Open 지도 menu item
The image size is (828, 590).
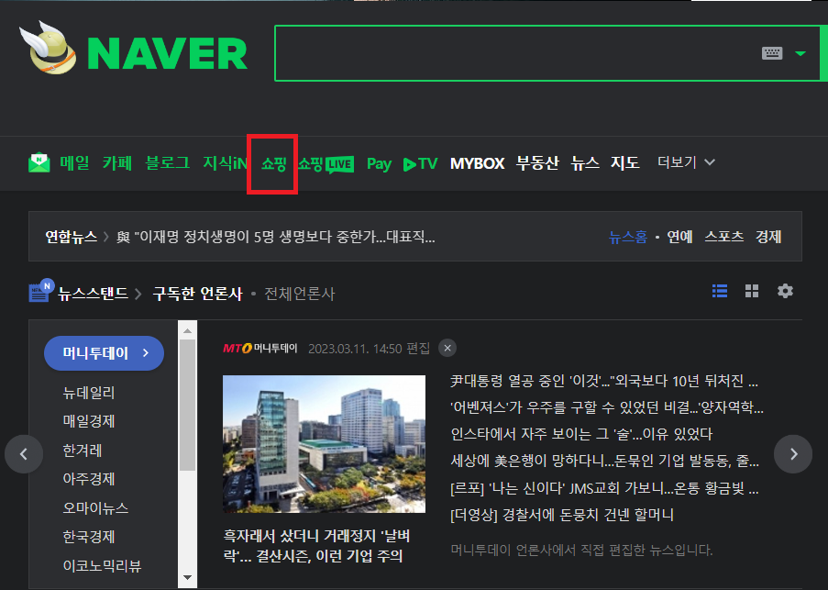pyautogui.click(x=625, y=162)
